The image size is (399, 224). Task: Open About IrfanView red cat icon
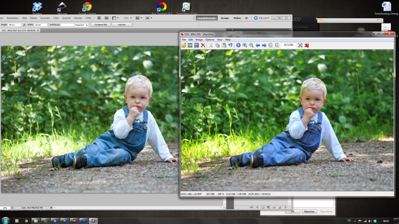tap(307, 45)
